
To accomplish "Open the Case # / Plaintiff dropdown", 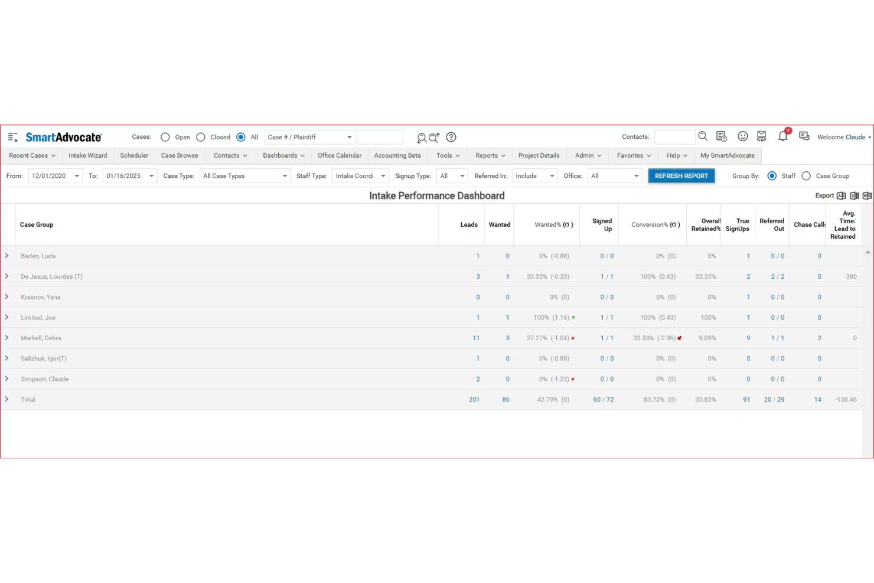I will tap(310, 137).
